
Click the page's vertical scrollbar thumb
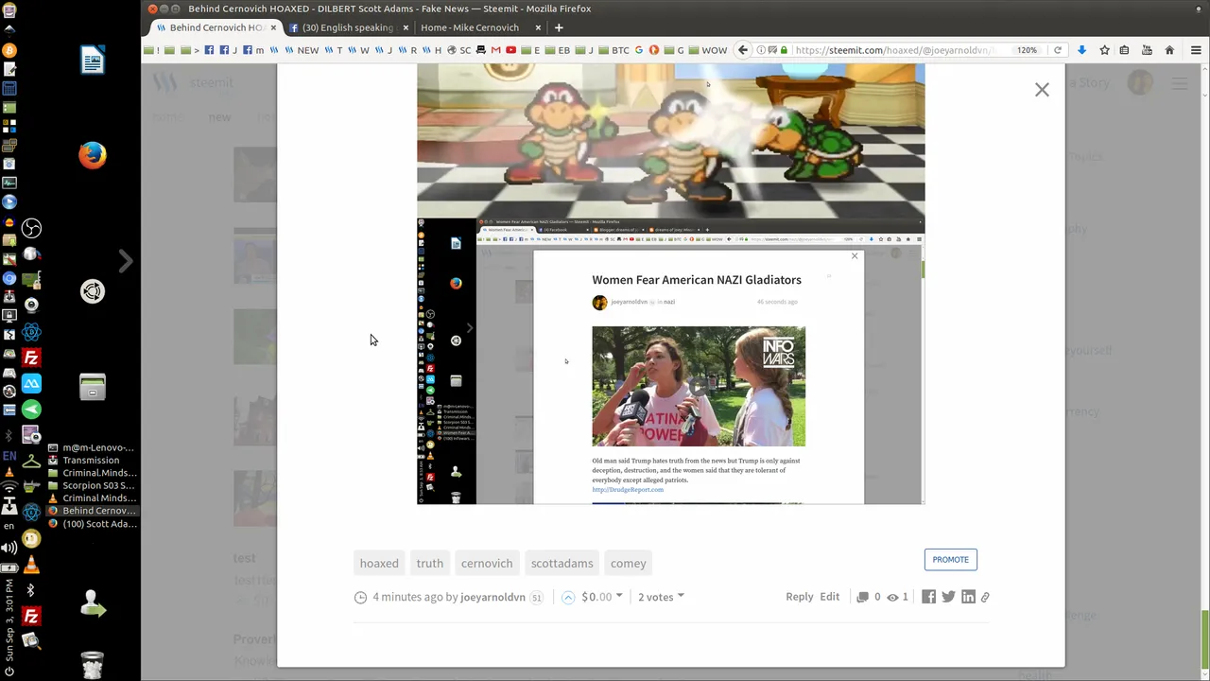pyautogui.click(x=1205, y=641)
